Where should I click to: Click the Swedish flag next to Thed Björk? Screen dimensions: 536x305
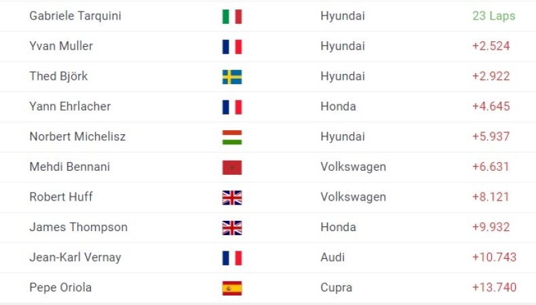click(x=232, y=77)
